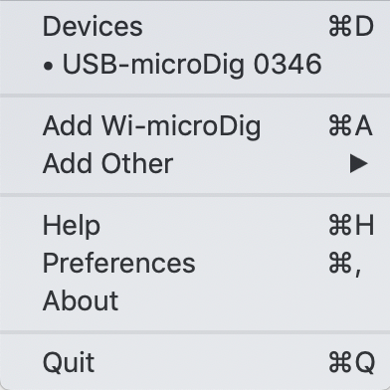Image resolution: width=390 pixels, height=390 pixels.
Task: Click the ⌘A shortcut next to Add Wi-microDig
Action: click(351, 126)
